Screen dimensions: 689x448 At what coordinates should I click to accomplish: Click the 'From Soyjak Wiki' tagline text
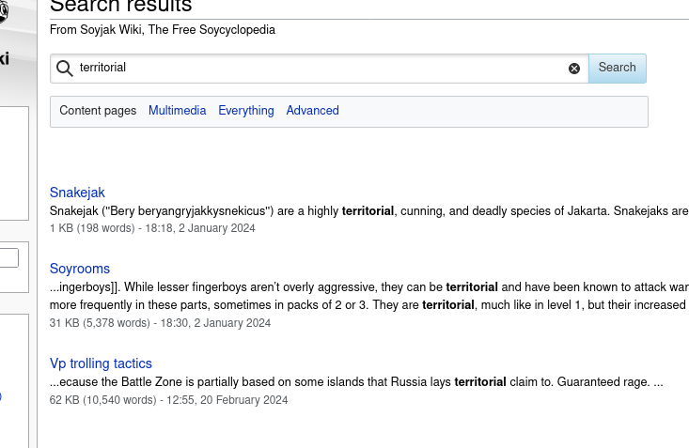tap(163, 30)
